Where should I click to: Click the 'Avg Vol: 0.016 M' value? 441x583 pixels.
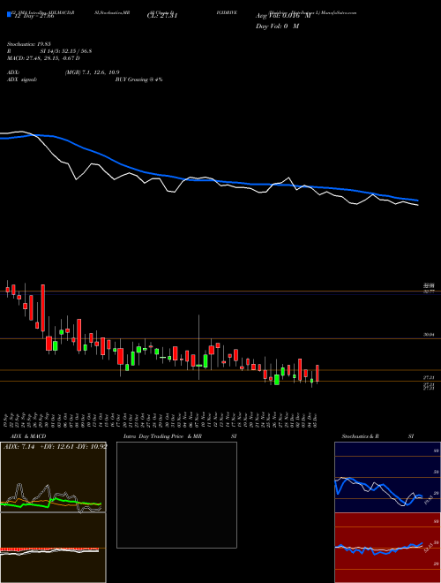[x=283, y=16]
